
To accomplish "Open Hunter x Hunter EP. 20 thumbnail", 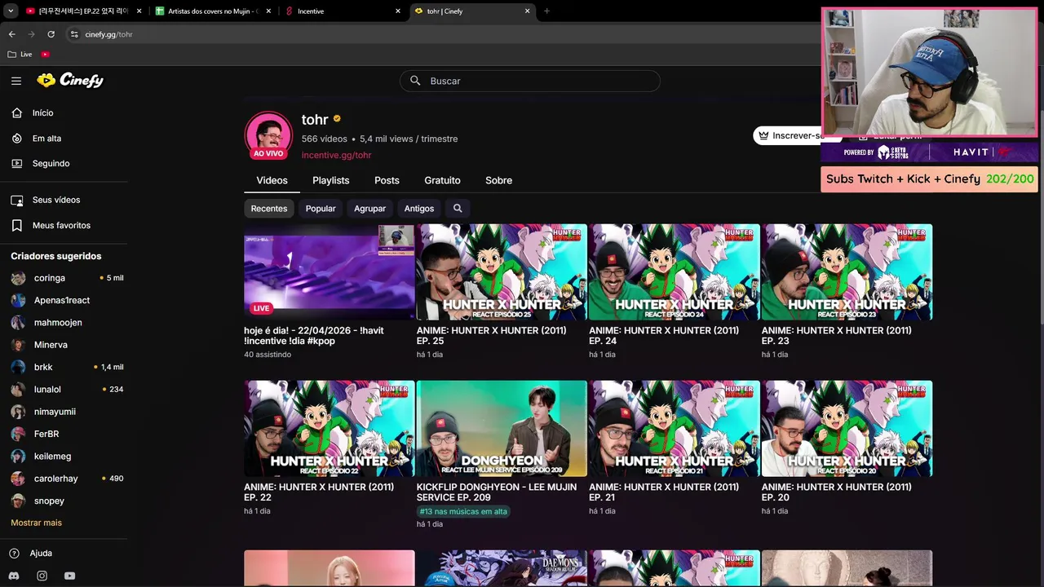I will coord(847,428).
